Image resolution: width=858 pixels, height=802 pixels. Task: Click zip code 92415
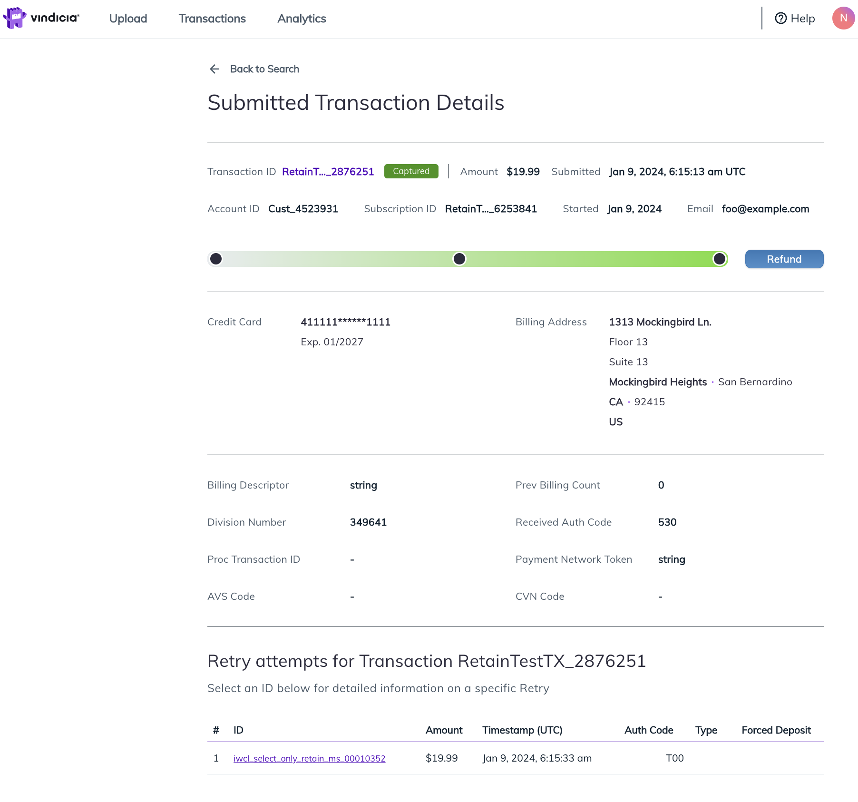650,402
